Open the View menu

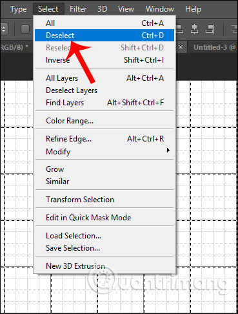126,9
